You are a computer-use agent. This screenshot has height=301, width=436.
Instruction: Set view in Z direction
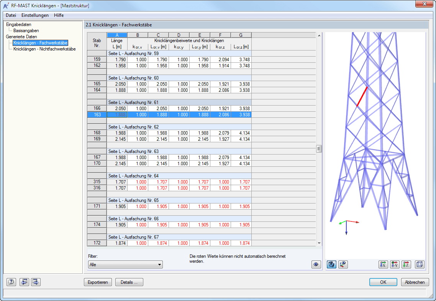(406, 264)
